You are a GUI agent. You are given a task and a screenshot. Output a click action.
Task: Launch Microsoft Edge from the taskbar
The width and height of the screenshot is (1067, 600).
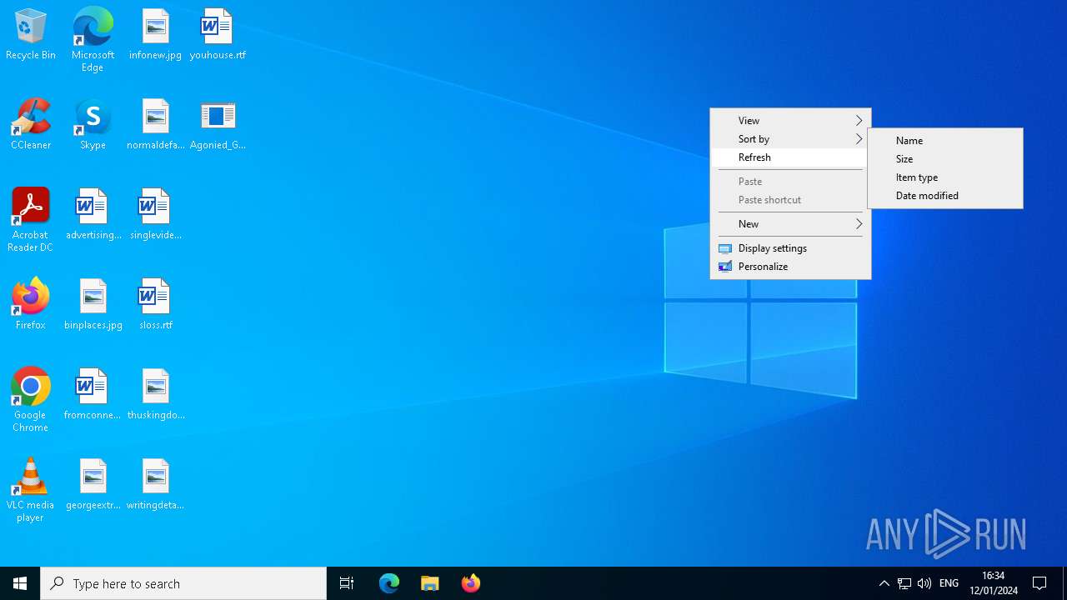389,583
